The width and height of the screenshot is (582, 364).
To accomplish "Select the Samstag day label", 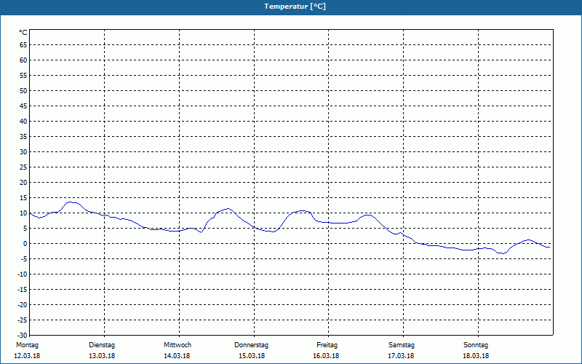I will [x=402, y=345].
